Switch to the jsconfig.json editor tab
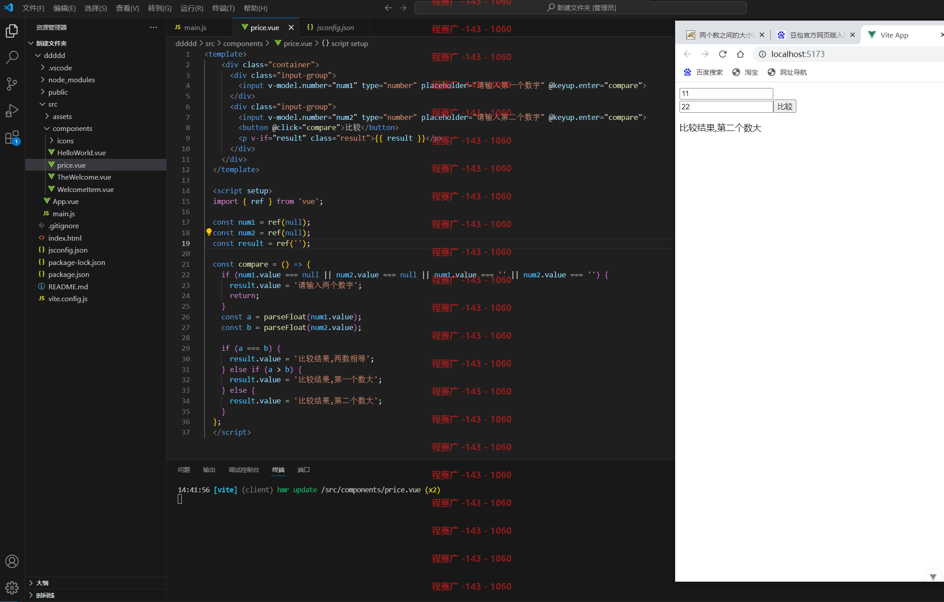The height and width of the screenshot is (602, 944). [335, 27]
